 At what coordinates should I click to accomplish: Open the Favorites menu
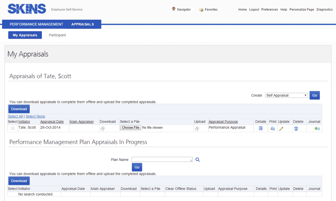pyautogui.click(x=208, y=10)
